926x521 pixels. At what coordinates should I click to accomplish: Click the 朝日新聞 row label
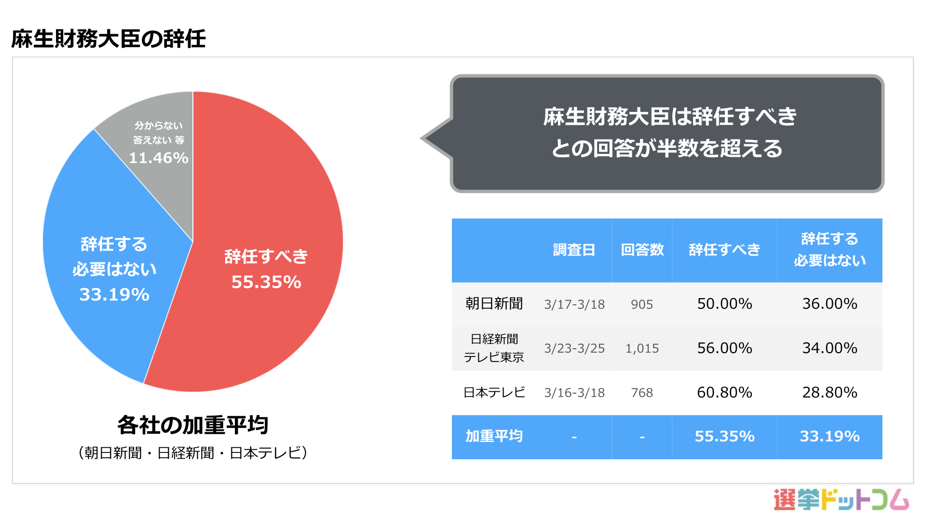pyautogui.click(x=494, y=304)
